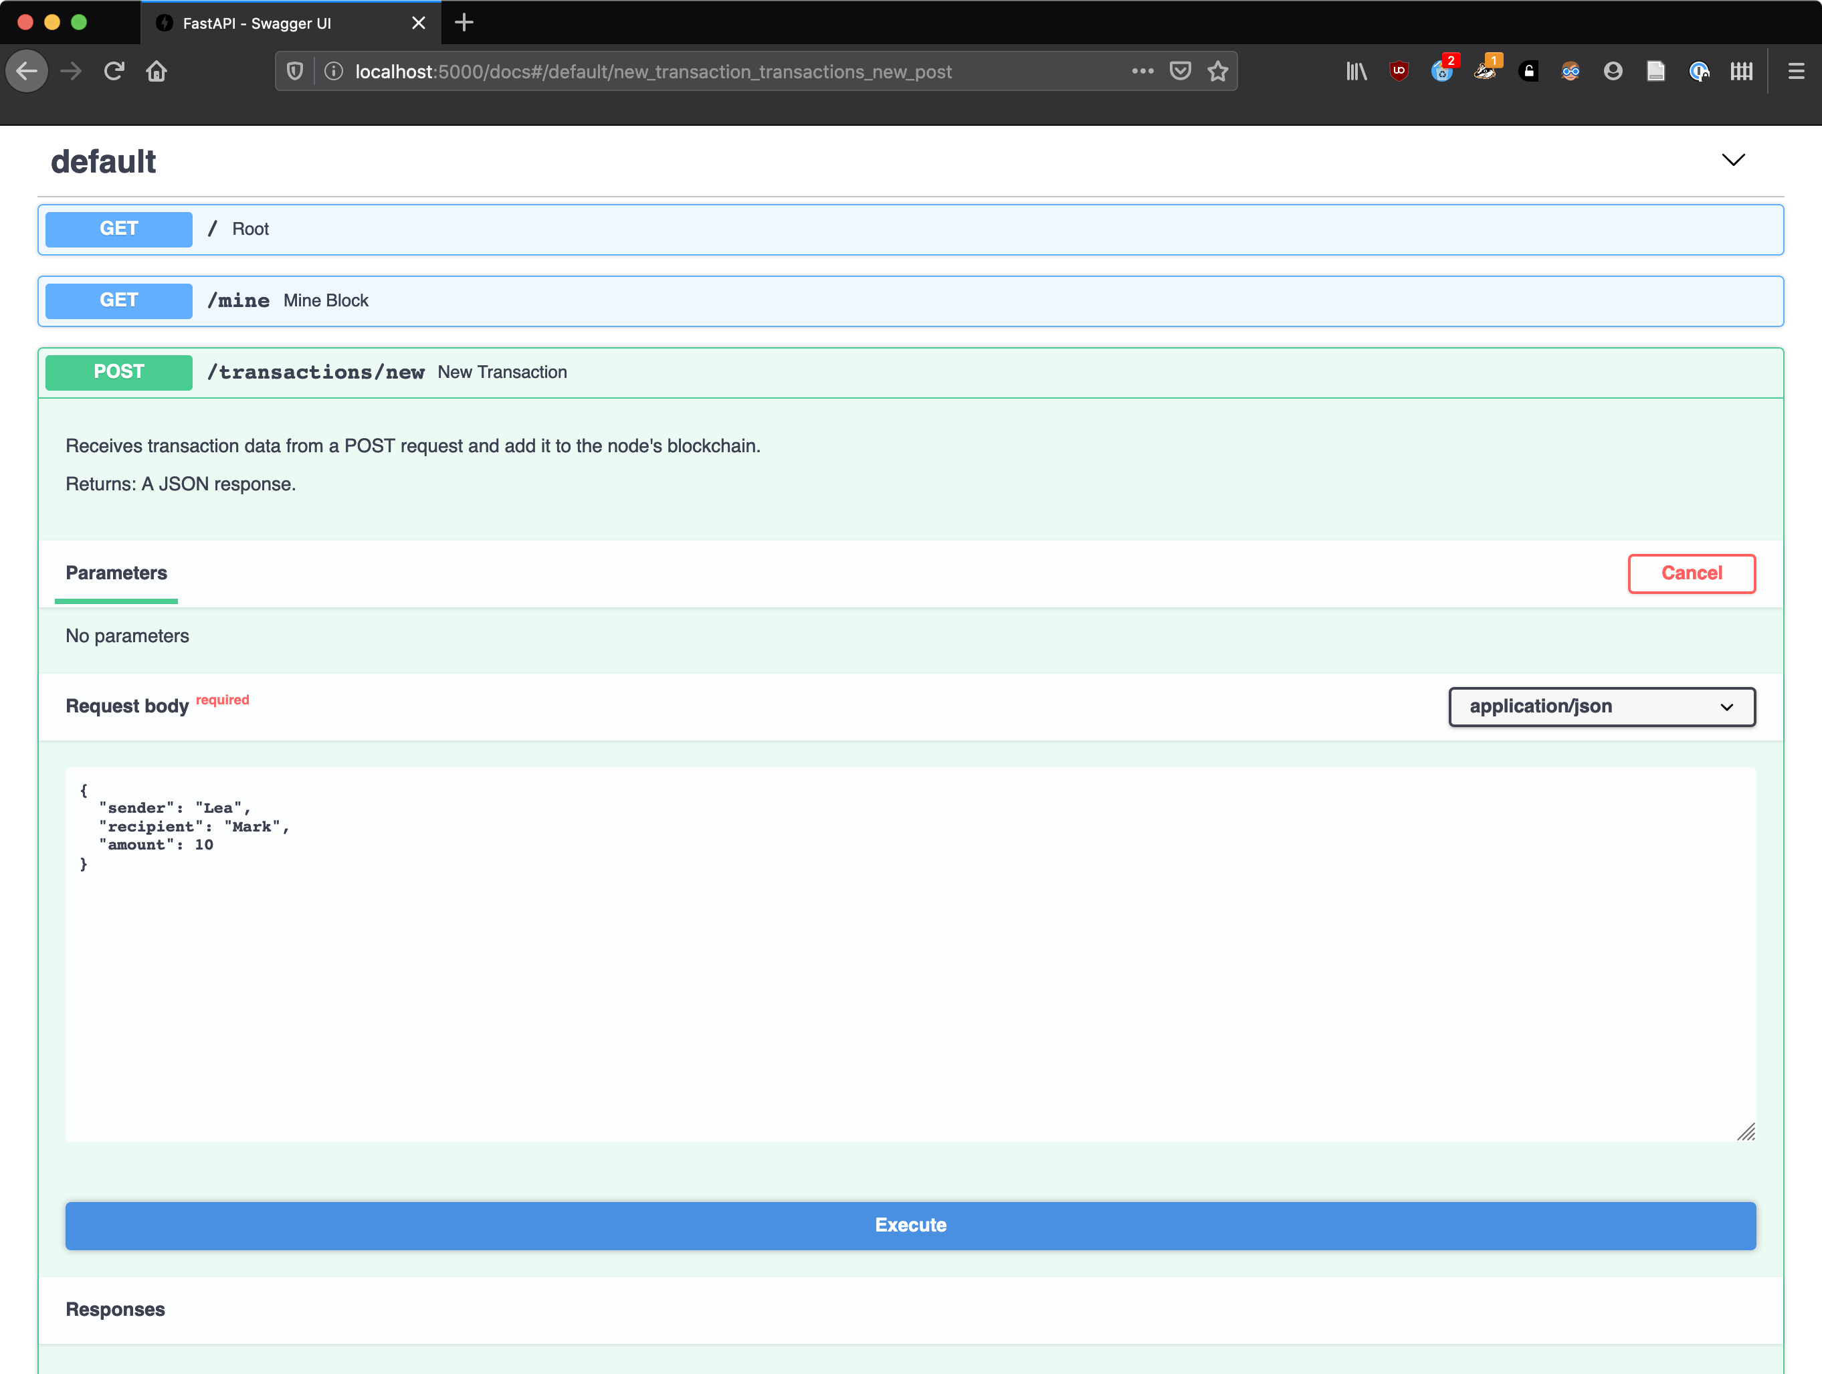The width and height of the screenshot is (1822, 1374).
Task: Click the blue circle key extension icon
Action: (1698, 72)
